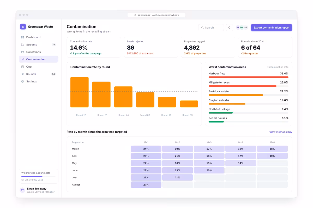Click the Collections calendar icon

[22, 52]
